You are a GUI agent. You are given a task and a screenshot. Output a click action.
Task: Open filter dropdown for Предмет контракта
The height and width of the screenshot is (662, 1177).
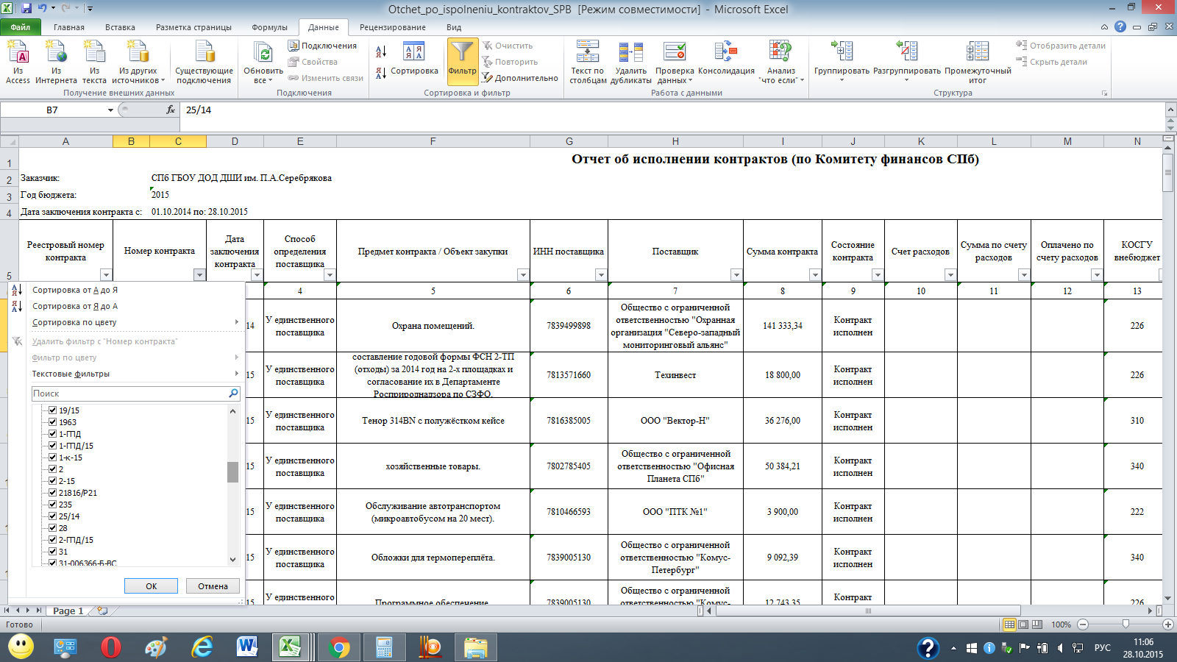point(523,275)
